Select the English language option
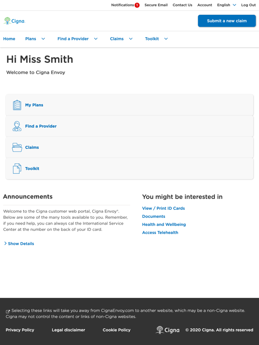 point(223,5)
